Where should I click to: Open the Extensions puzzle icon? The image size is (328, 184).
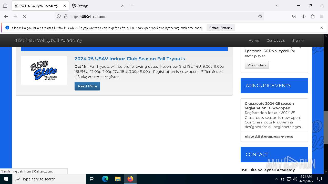pos(313,17)
